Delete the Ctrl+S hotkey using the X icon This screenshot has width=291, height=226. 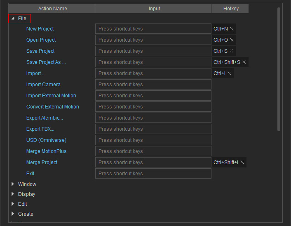pyautogui.click(x=232, y=51)
